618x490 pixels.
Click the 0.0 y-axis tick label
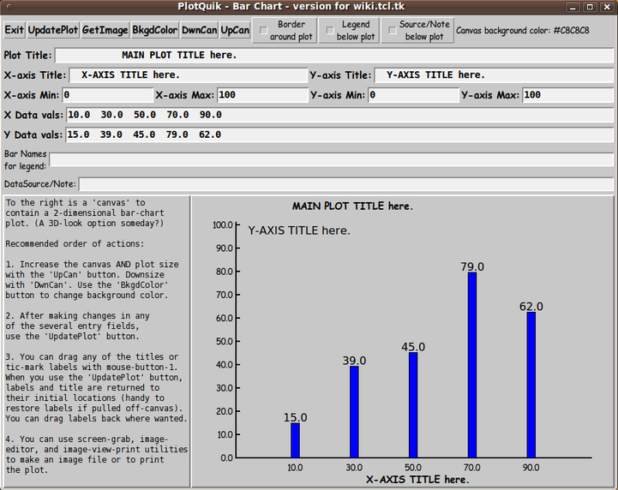[226, 457]
